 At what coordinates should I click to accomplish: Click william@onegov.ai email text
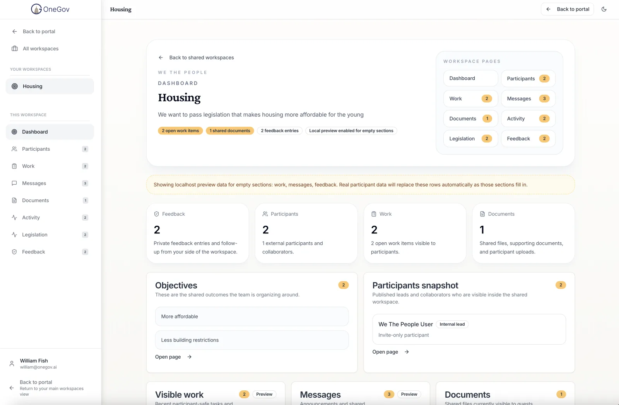coord(38,367)
